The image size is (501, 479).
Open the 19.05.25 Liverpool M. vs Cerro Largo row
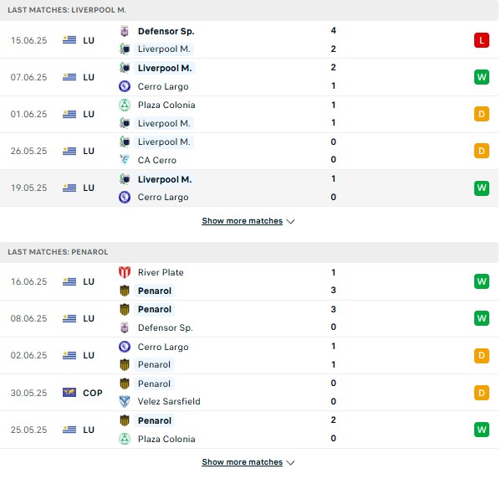[x=249, y=188]
